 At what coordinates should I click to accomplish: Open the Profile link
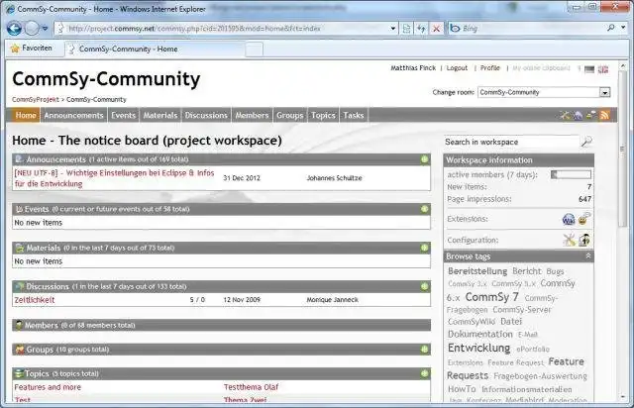(x=490, y=68)
